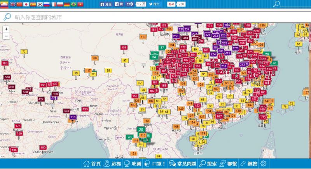Click the yellow 57 AQI marker
The image size is (311, 169).
[140, 83]
